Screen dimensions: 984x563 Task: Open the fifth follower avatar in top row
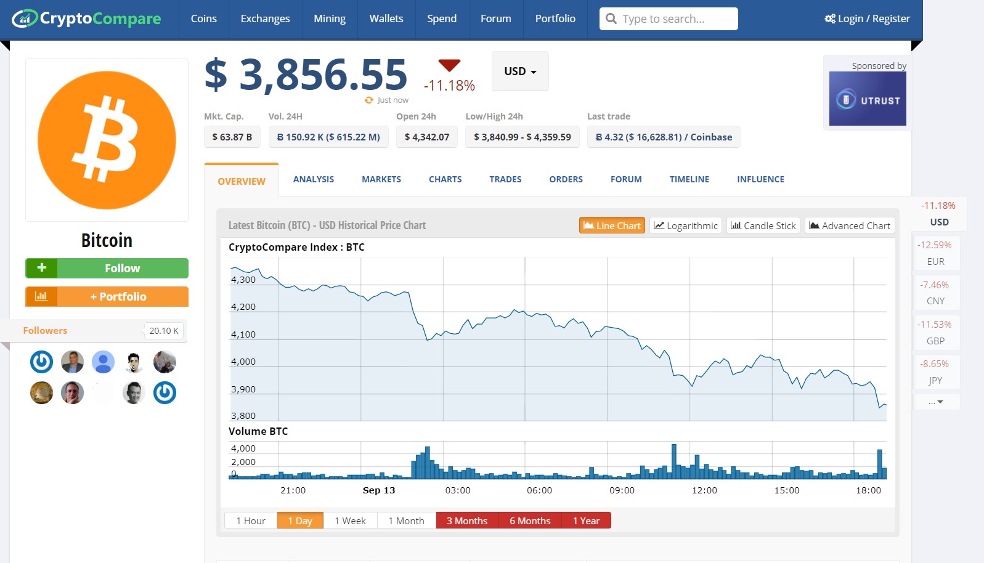pos(165,362)
